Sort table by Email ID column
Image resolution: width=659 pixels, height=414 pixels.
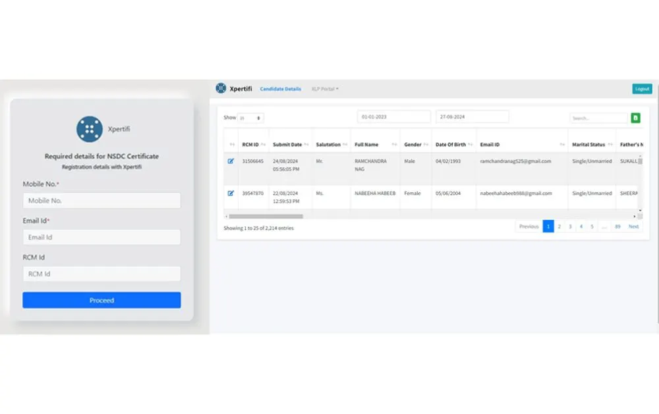point(522,144)
